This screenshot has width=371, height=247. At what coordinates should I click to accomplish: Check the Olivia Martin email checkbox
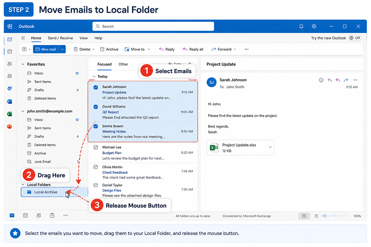[x=96, y=167]
